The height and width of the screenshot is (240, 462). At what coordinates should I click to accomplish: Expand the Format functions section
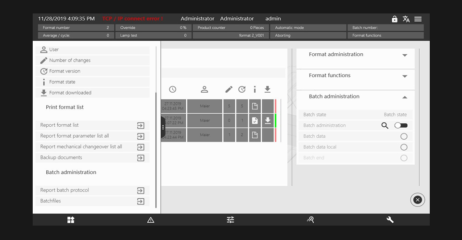pyautogui.click(x=405, y=76)
